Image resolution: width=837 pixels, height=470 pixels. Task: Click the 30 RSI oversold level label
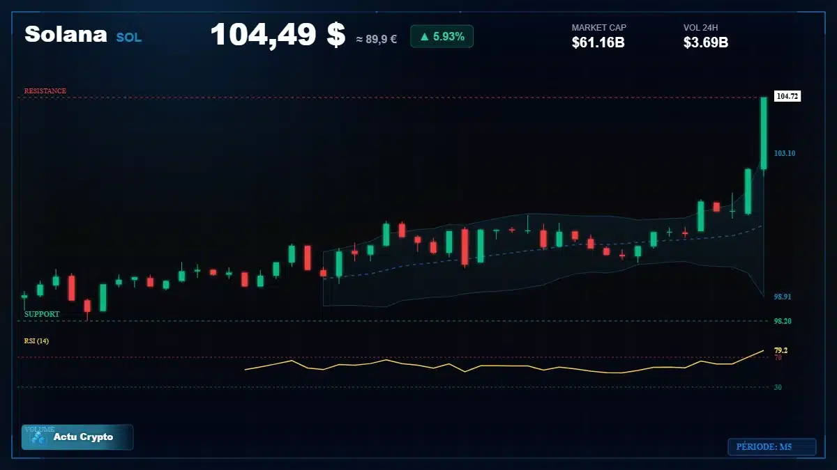[x=778, y=387]
